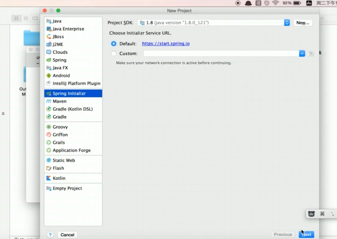Switch Finder window to icon view

pos(16,18)
